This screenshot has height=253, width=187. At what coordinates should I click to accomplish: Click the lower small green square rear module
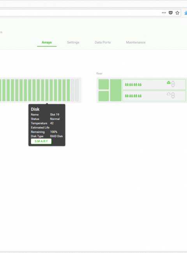point(104,96)
